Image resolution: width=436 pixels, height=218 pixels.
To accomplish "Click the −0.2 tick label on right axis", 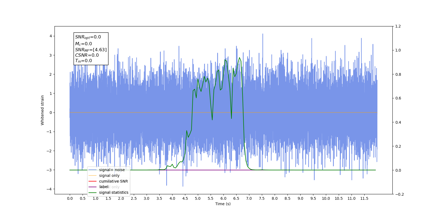I will pos(399,194).
